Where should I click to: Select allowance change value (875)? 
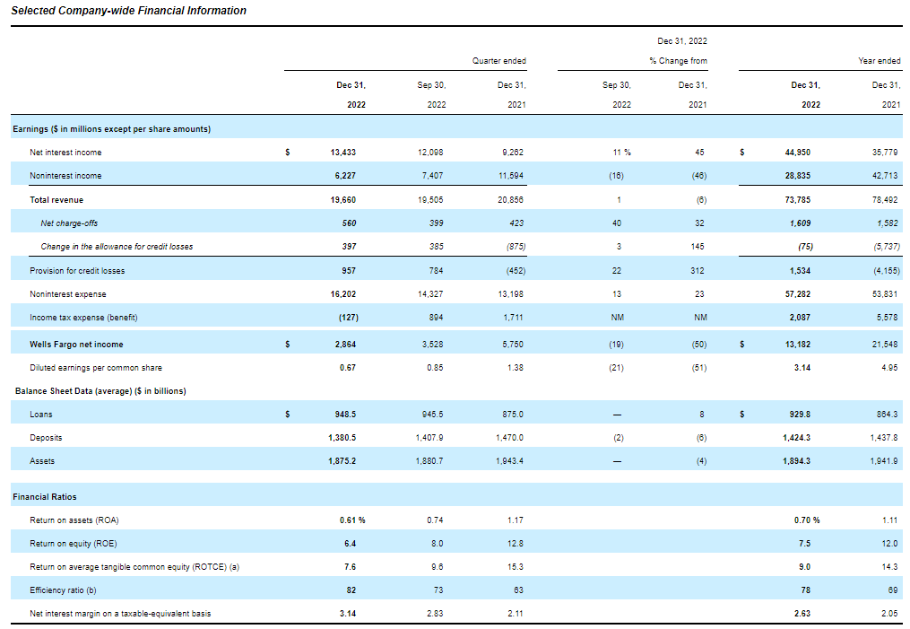(516, 246)
